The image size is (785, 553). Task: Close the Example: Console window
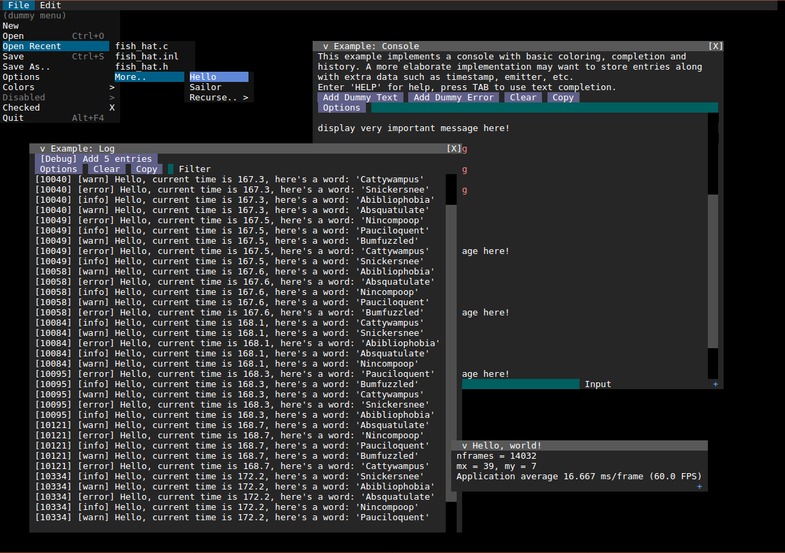(715, 46)
